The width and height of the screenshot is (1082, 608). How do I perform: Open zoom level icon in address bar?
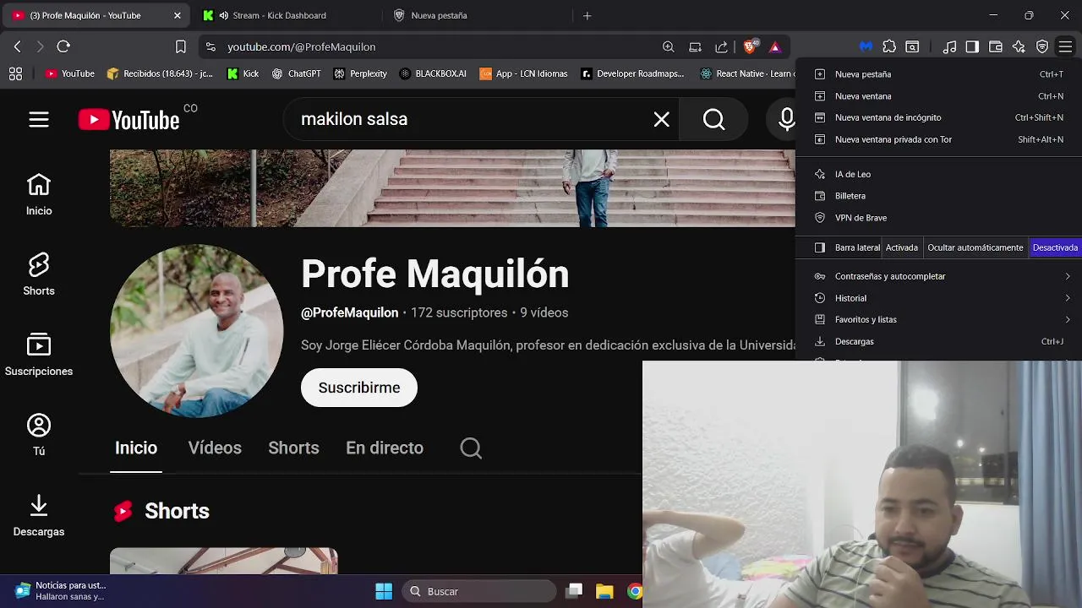pyautogui.click(x=669, y=46)
